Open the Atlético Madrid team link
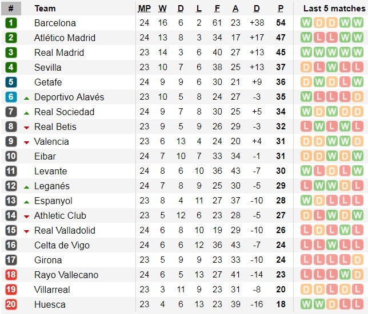 tap(65, 38)
